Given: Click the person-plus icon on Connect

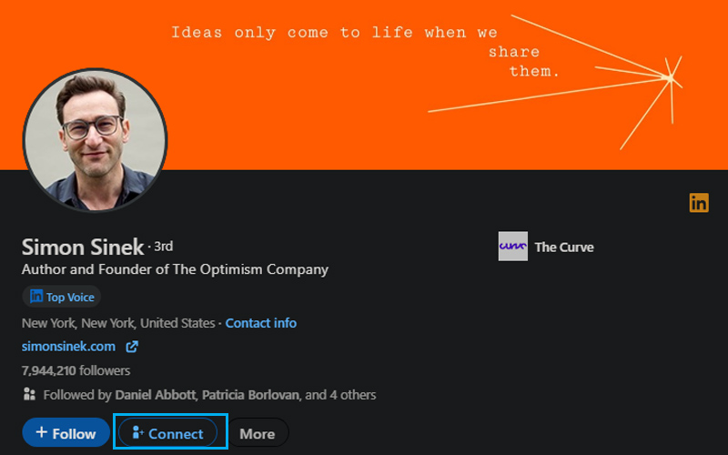Looking at the screenshot, I should coord(138,434).
